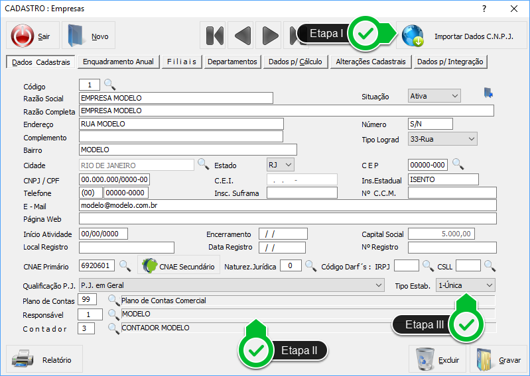Image resolution: width=530 pixels, height=376 pixels.
Task: Go to first record arrow
Action: [214, 35]
